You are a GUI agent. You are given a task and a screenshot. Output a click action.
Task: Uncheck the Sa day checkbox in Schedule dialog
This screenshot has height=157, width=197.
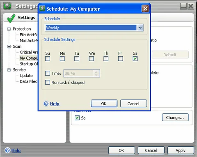pos(135,59)
